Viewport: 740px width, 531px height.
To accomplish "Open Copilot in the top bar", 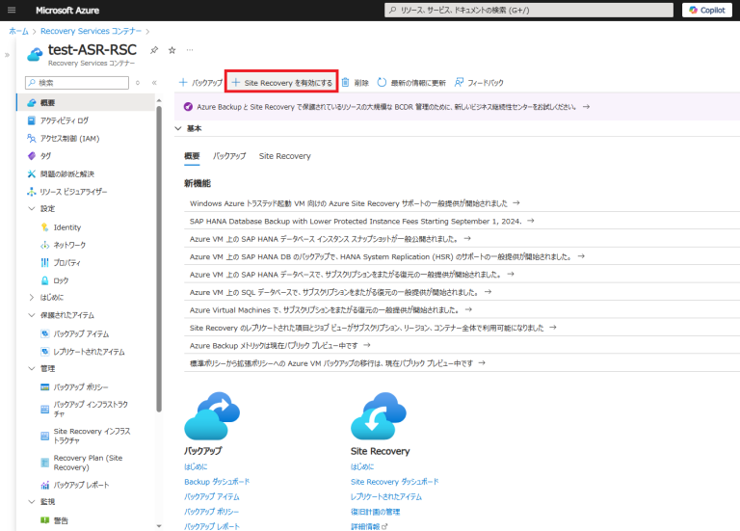I will point(708,10).
